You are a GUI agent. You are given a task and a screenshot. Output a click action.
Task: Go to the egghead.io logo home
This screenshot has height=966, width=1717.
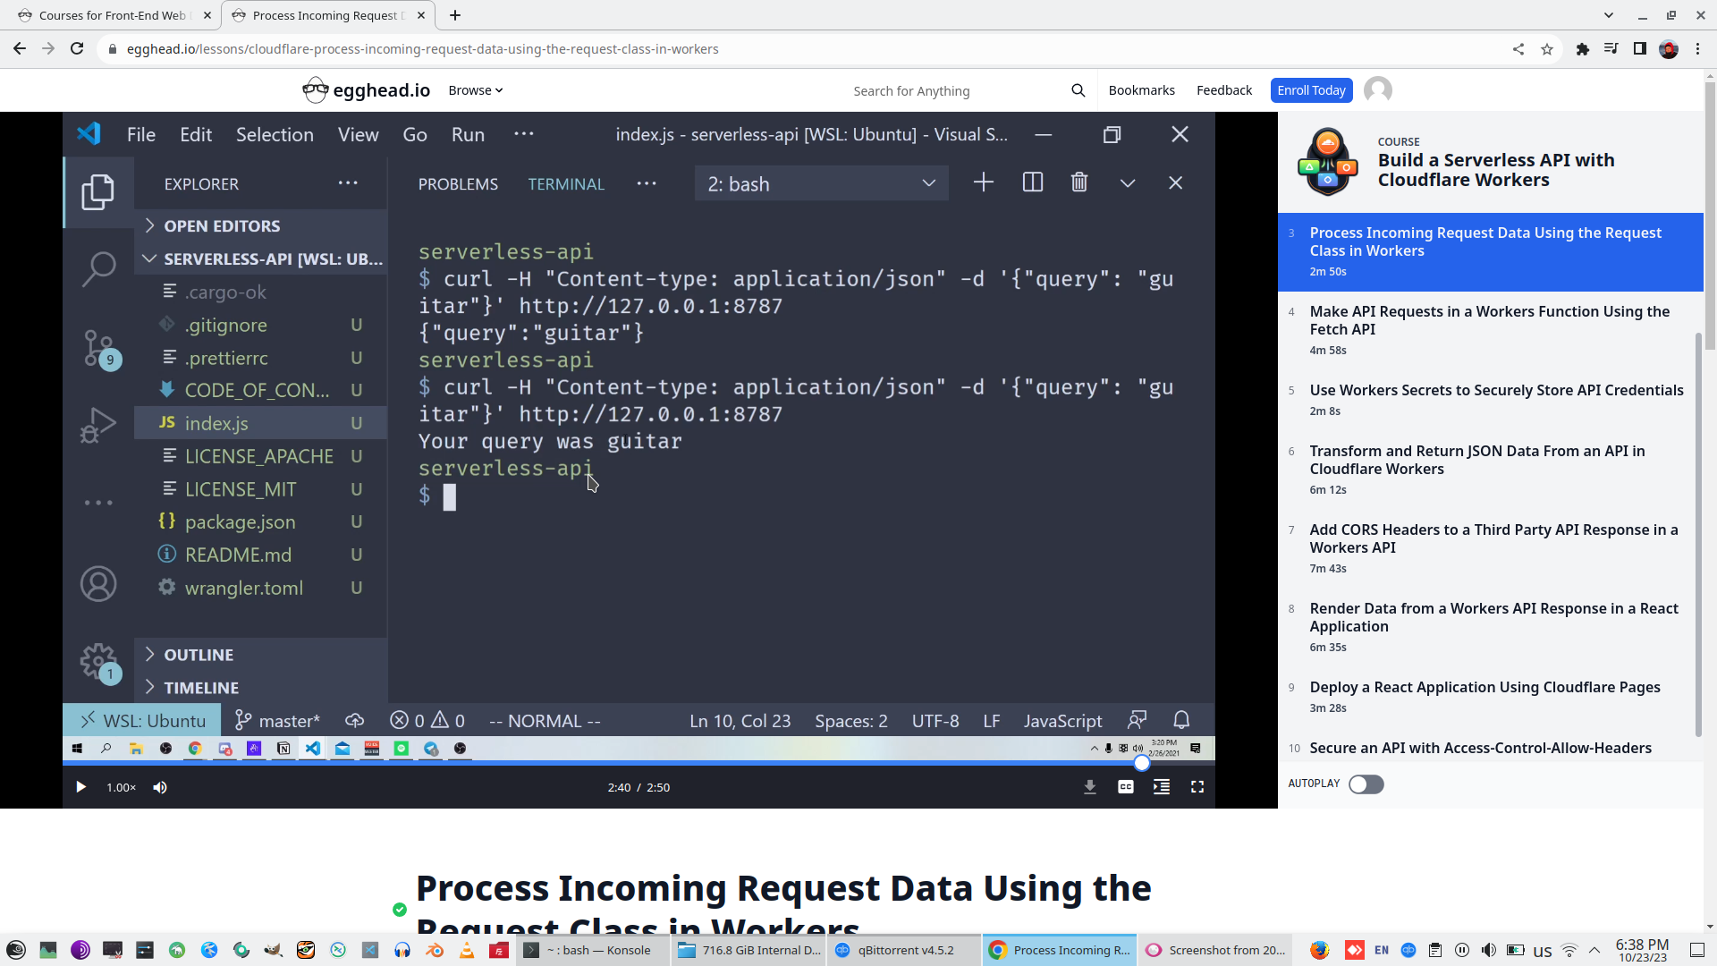(x=367, y=90)
